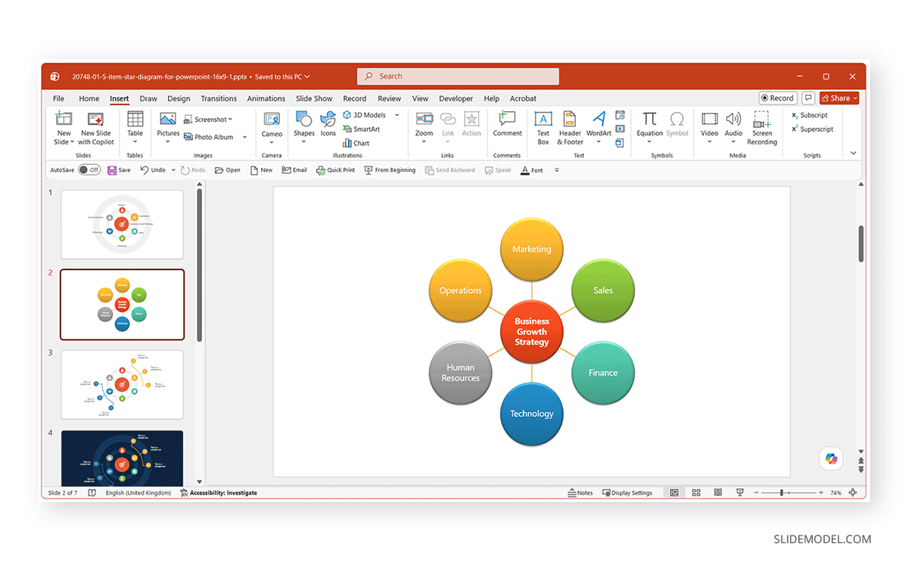Insert a Text Box

tap(543, 128)
